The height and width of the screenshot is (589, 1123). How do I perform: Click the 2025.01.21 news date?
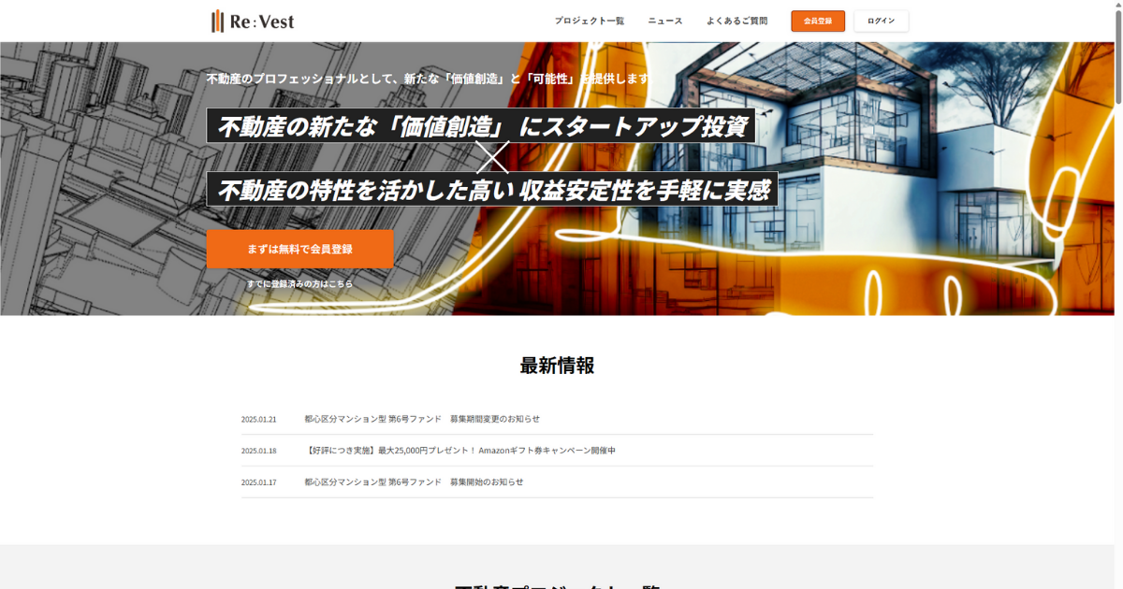coord(258,419)
